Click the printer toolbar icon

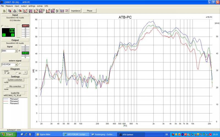coord(15,11)
